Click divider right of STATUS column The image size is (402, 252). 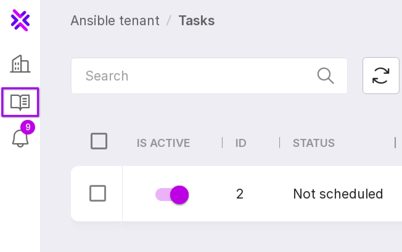click(x=395, y=143)
